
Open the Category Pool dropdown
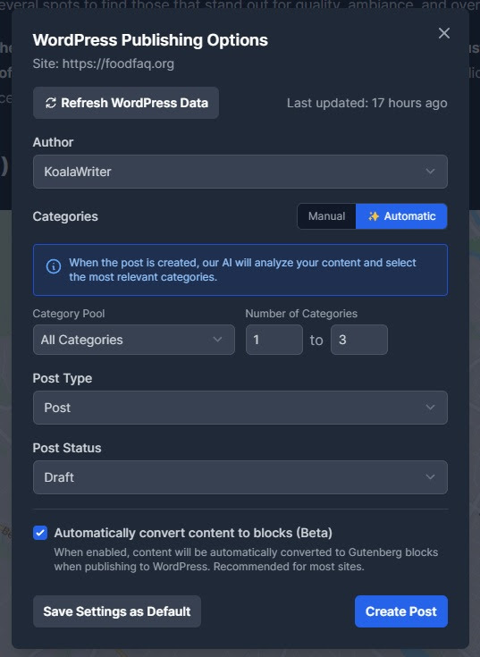point(133,340)
